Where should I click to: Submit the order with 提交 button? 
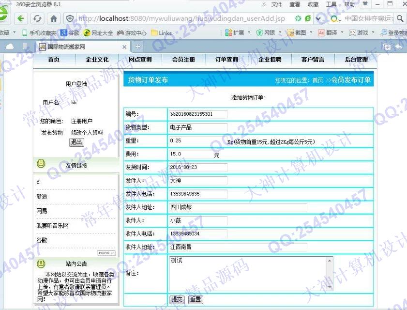tap(177, 299)
